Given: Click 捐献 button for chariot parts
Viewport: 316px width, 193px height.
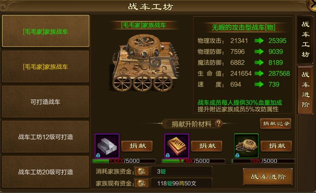Looking at the screenshot, I should 276,146.
